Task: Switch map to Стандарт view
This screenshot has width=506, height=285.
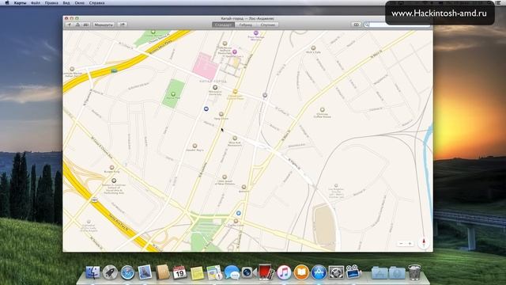Action: coord(223,25)
